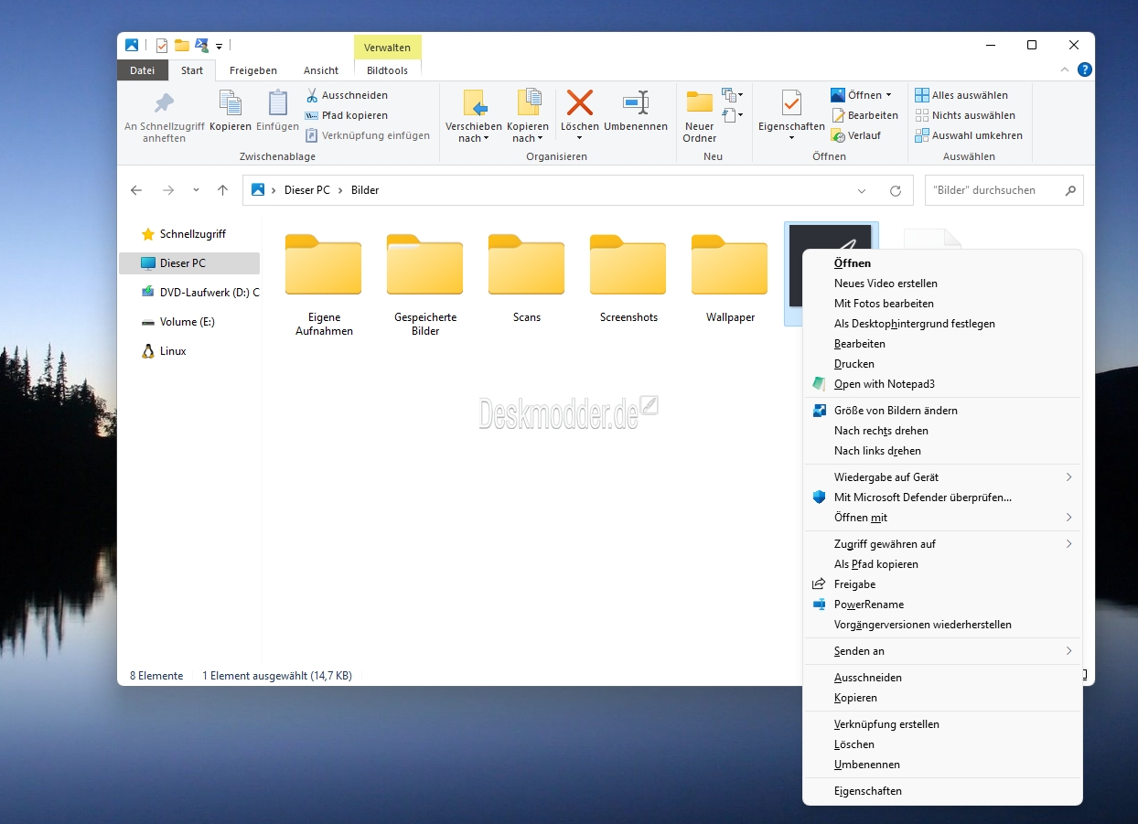The image size is (1138, 824).
Task: Choose PowerRename in context menu
Action: pyautogui.click(x=942, y=605)
